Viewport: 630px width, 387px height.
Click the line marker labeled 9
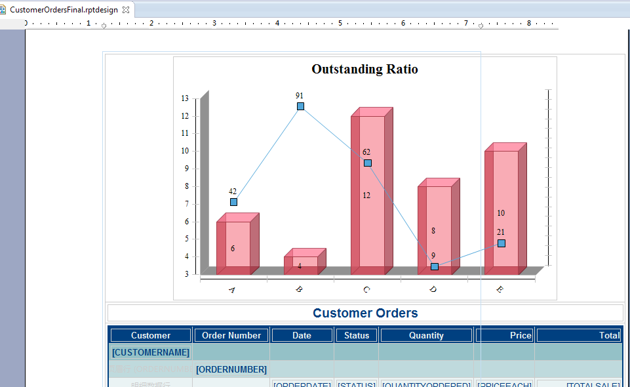click(x=435, y=266)
